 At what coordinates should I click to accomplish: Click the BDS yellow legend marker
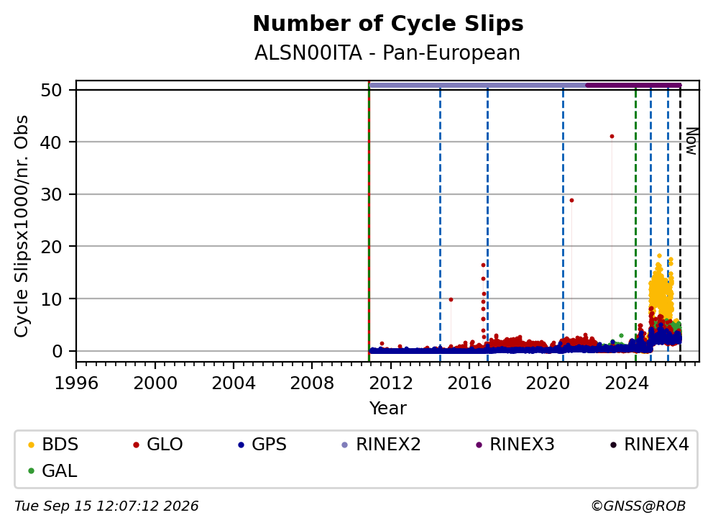(x=31, y=445)
